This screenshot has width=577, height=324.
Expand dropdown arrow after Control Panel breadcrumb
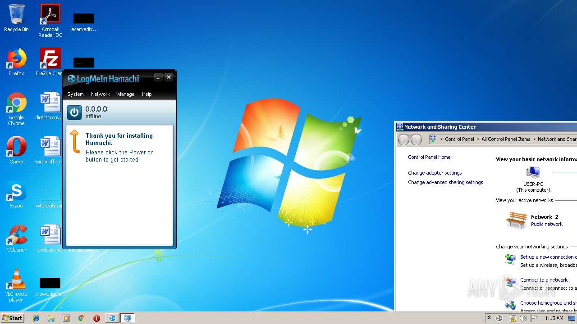pyautogui.click(x=478, y=139)
